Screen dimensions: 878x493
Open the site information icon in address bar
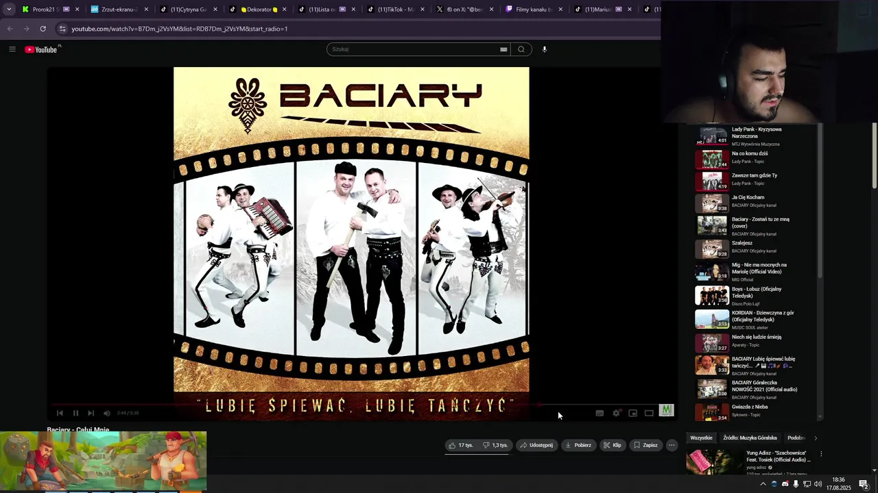(62, 29)
